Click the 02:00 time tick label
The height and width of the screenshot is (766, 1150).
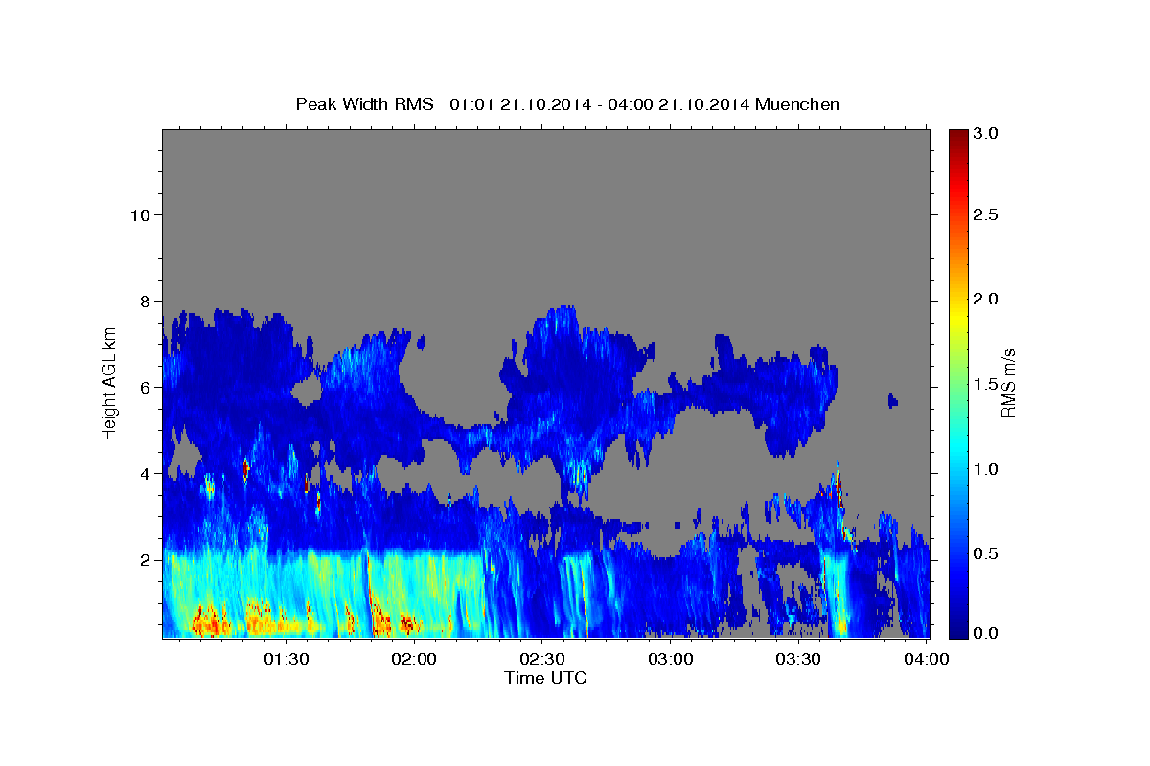[414, 659]
